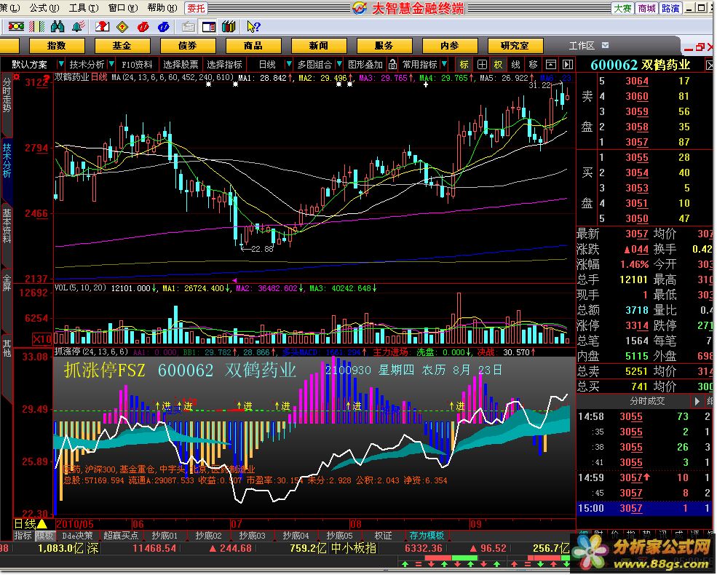
Task: Open the binoculars search tool
Action: point(58,27)
